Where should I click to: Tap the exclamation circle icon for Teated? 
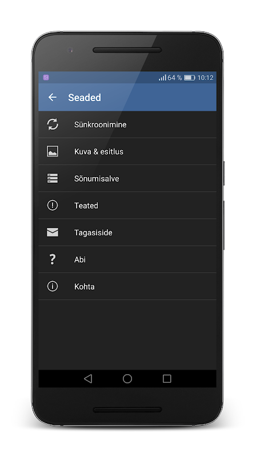(x=53, y=205)
